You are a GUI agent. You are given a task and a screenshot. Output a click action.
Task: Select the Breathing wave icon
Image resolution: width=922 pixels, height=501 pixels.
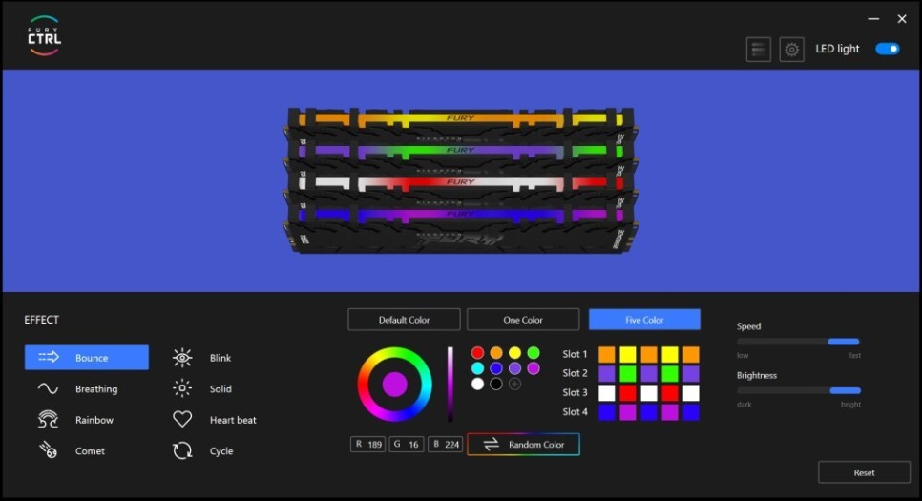[x=49, y=388]
